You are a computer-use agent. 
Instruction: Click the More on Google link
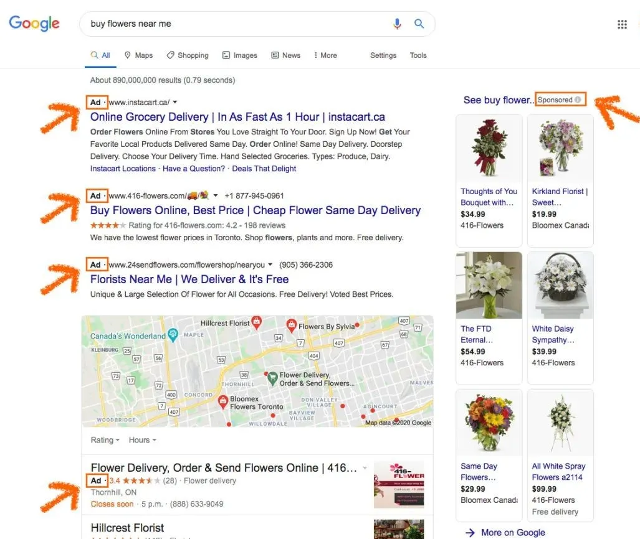505,533
